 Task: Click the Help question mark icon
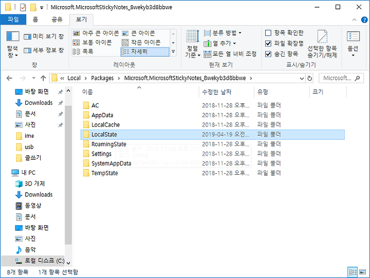coord(364,20)
